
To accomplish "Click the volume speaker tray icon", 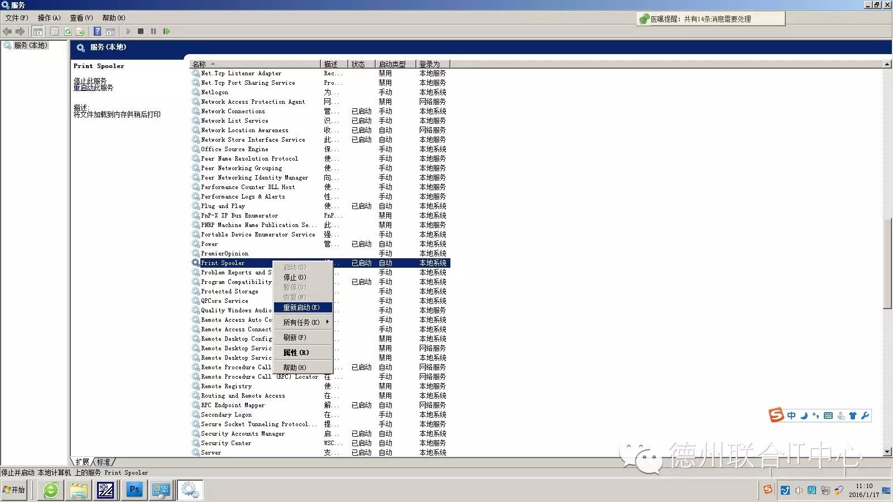I will pyautogui.click(x=799, y=490).
